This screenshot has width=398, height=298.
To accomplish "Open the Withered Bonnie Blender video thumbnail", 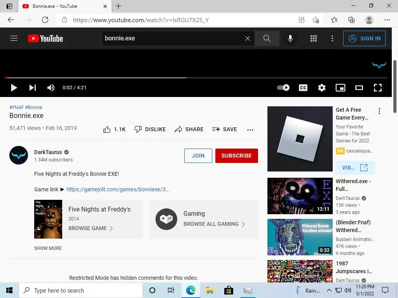I will tap(300, 237).
